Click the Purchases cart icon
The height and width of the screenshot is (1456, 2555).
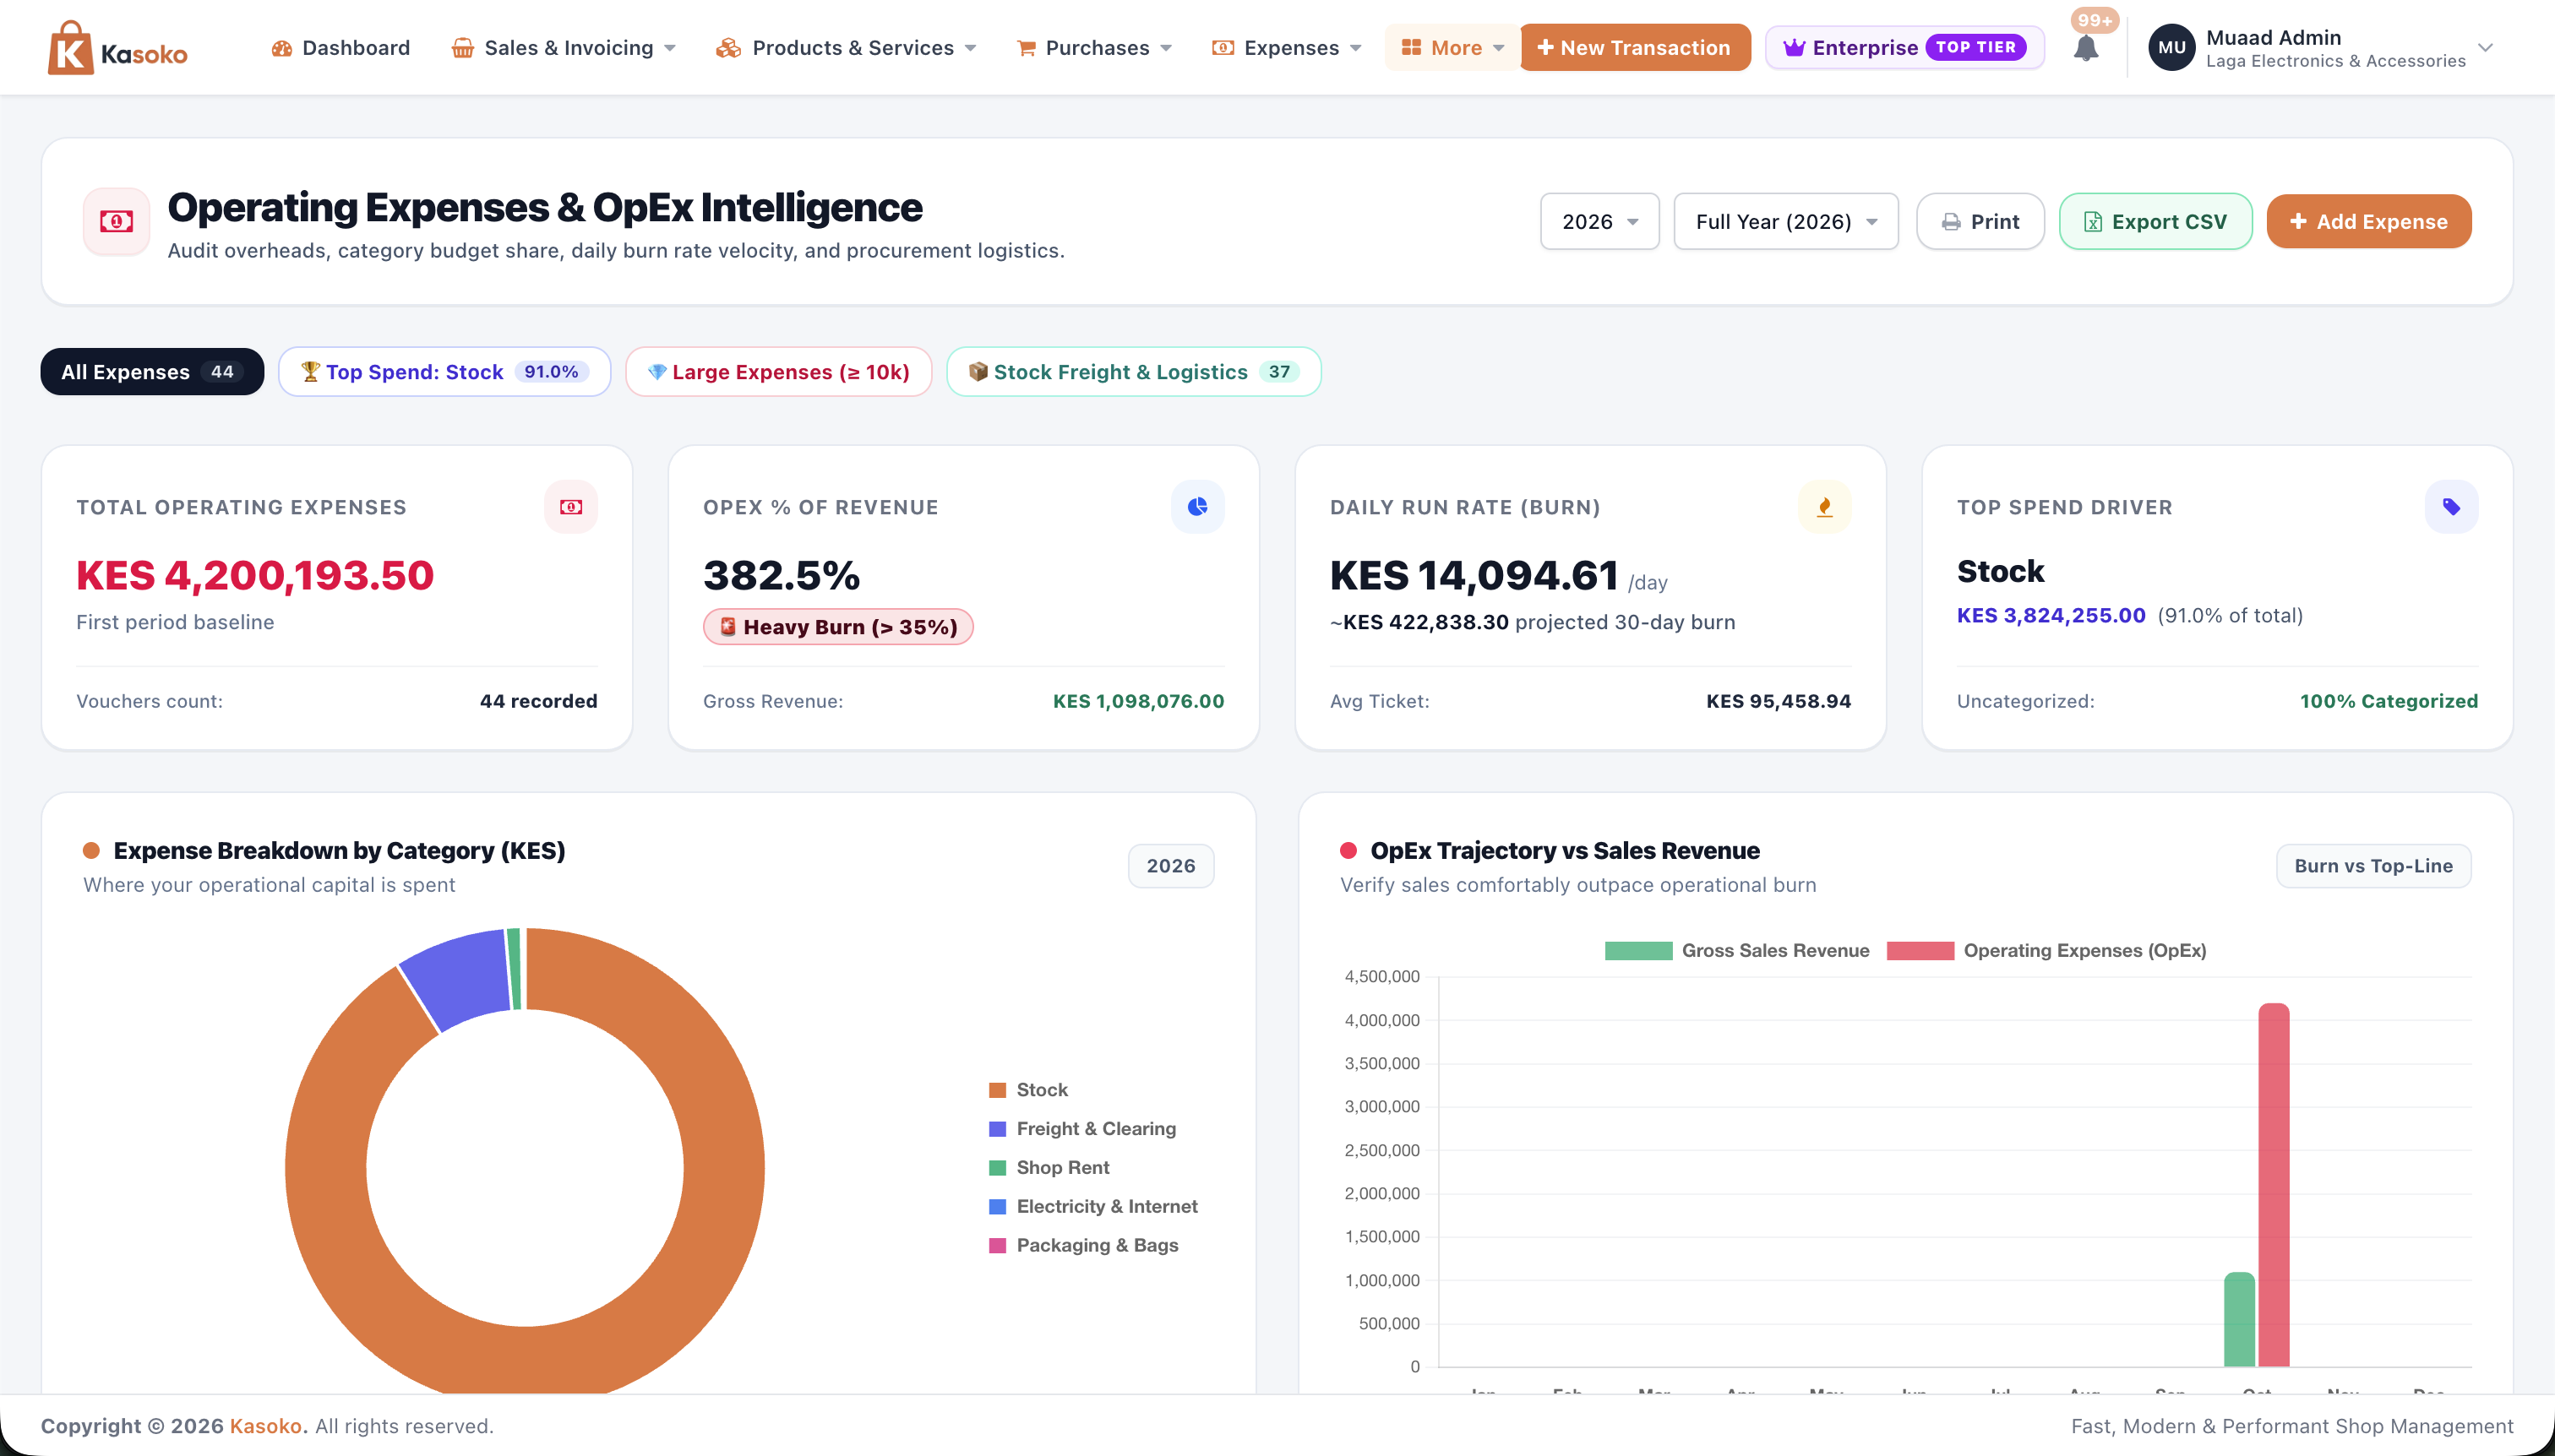click(1026, 48)
